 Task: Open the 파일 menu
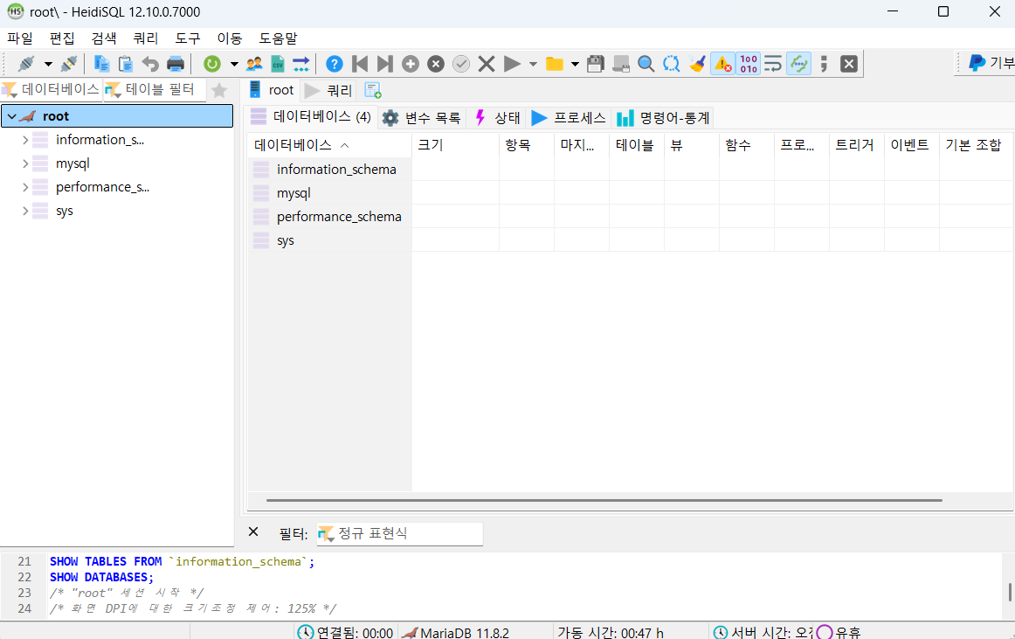[x=20, y=38]
